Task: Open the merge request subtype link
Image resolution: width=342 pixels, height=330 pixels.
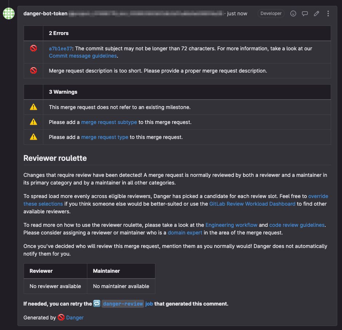Action: (109, 122)
